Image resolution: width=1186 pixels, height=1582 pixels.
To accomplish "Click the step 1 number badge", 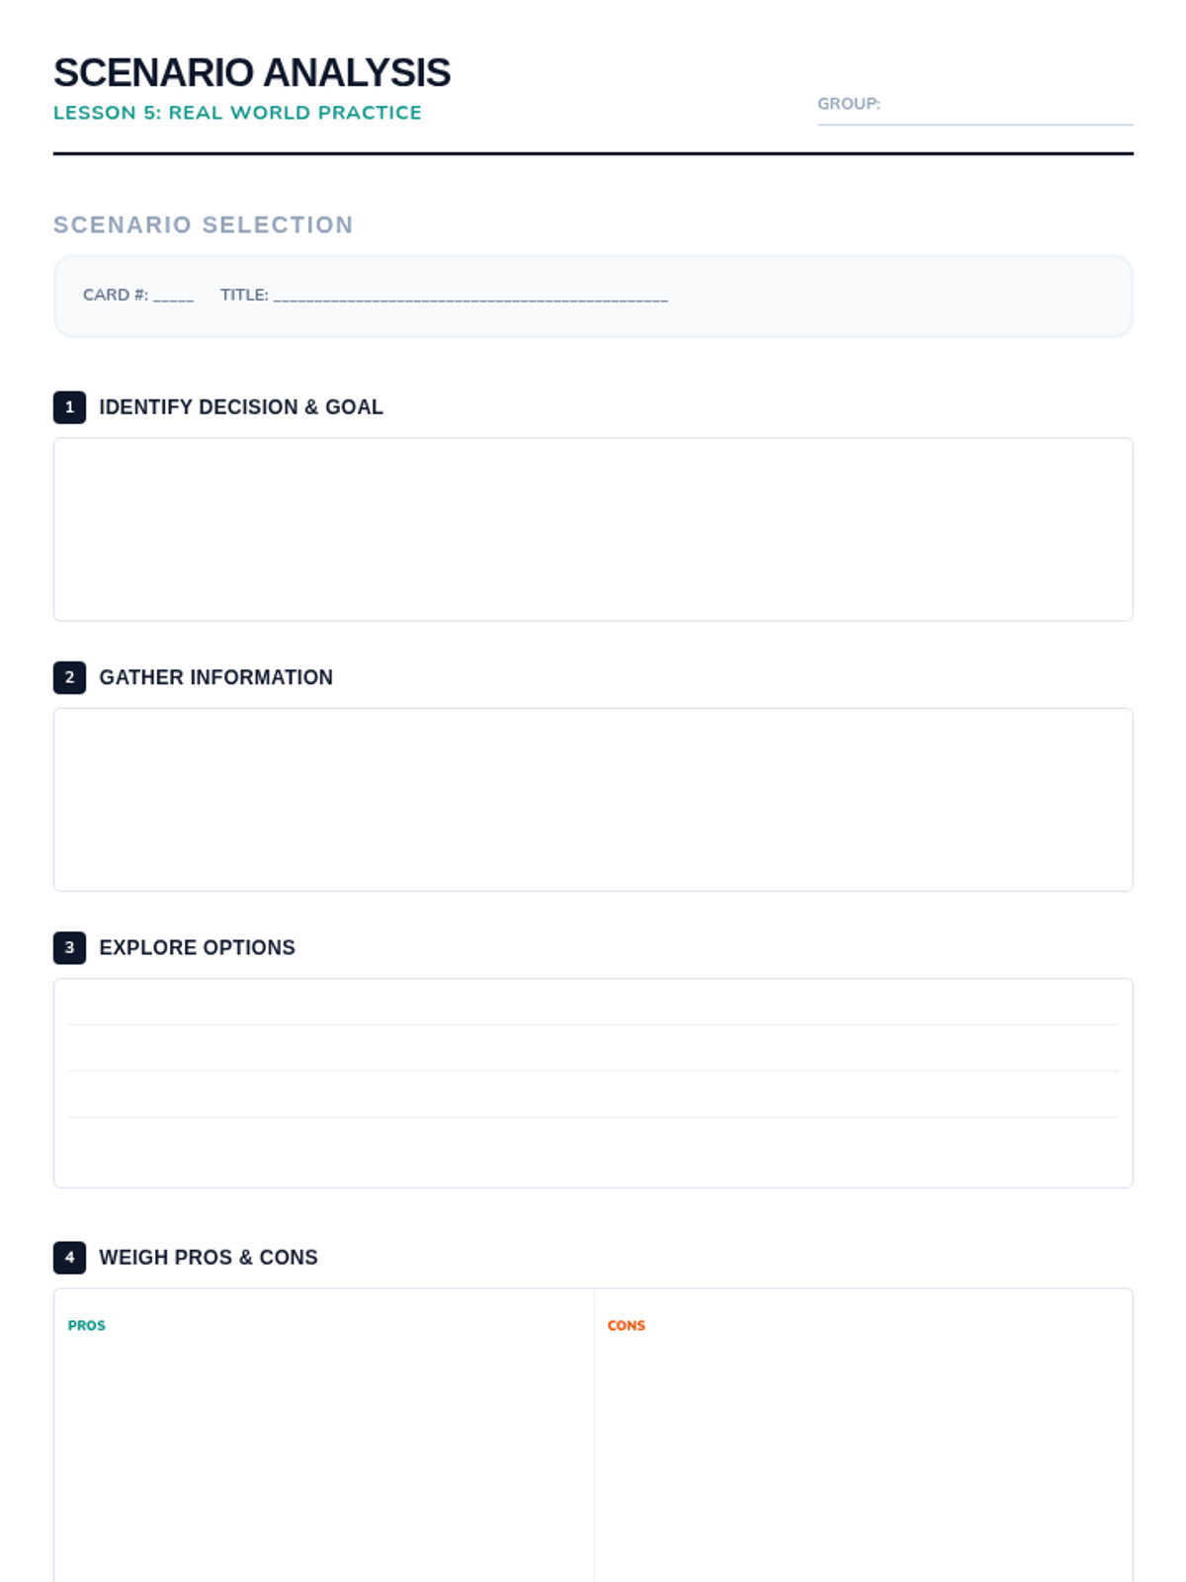I will click(x=69, y=407).
